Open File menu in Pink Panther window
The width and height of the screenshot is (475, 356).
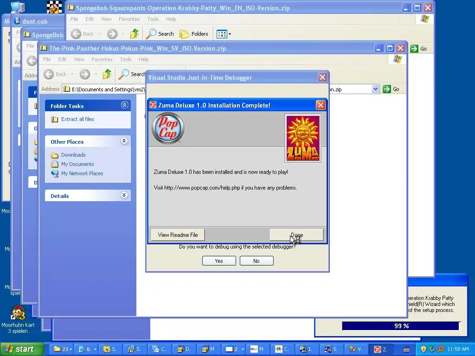point(47,59)
